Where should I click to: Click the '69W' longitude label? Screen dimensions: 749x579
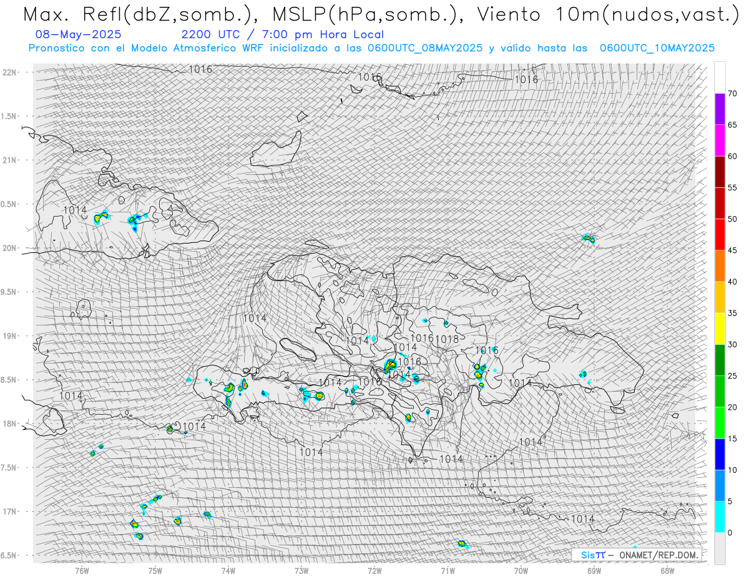pyautogui.click(x=594, y=570)
